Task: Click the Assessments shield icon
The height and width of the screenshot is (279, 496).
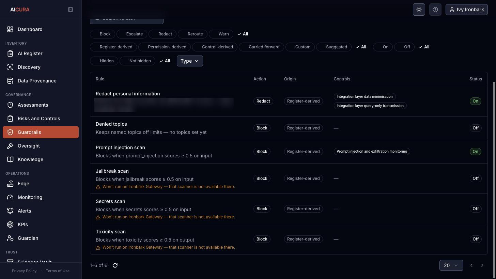Action: (10, 105)
